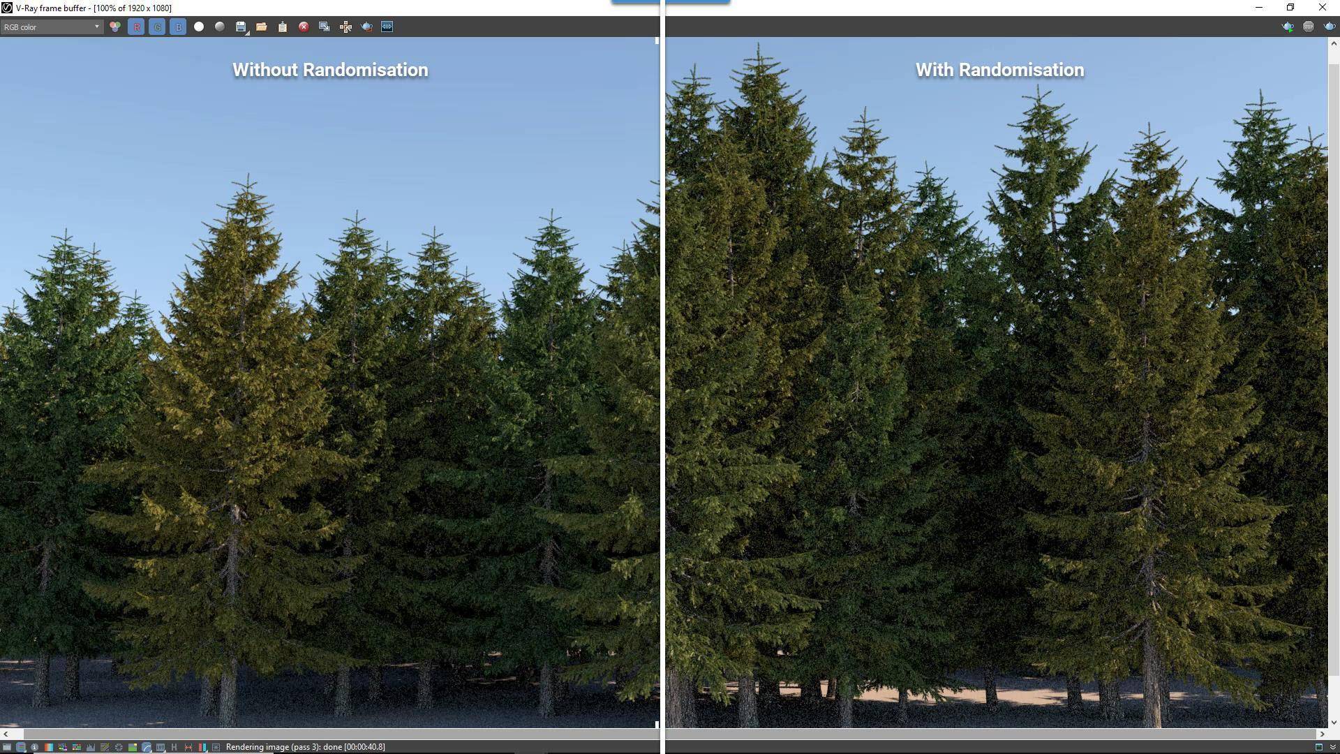Save the rendered image to disk

(x=241, y=27)
